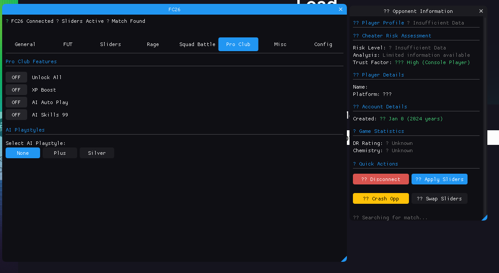This screenshot has width=499, height=273.
Task: Click the 'Sliders Active' status text
Action: (x=83, y=21)
